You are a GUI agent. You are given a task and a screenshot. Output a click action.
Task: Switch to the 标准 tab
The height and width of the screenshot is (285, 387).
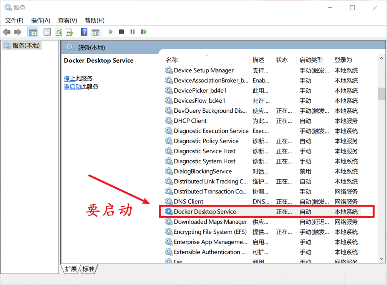pyautogui.click(x=88, y=269)
